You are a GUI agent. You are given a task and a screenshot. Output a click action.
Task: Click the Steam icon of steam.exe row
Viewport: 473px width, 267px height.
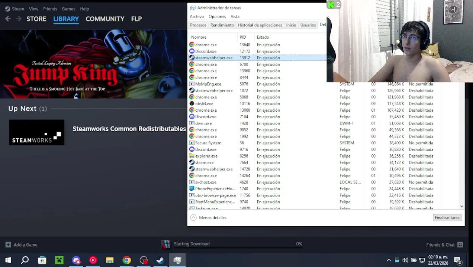(192, 162)
